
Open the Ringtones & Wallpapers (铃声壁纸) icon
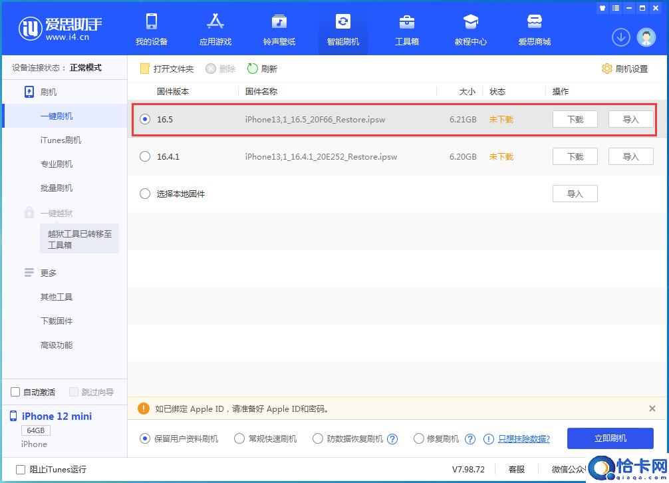point(279,21)
